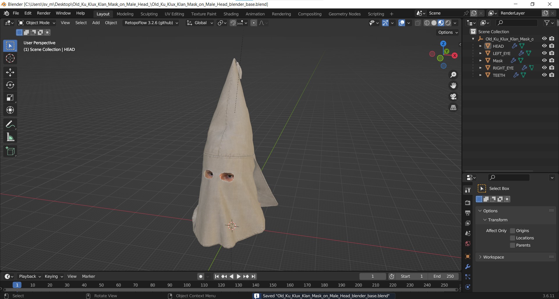
Task: Activate the Move tool
Action: click(x=10, y=72)
